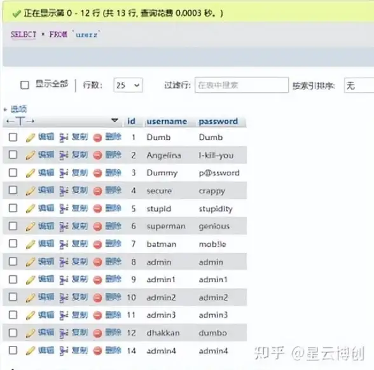Screen dimensions: 374x370
Task: Click the copy icon in Dumb row
Action: (x=64, y=137)
